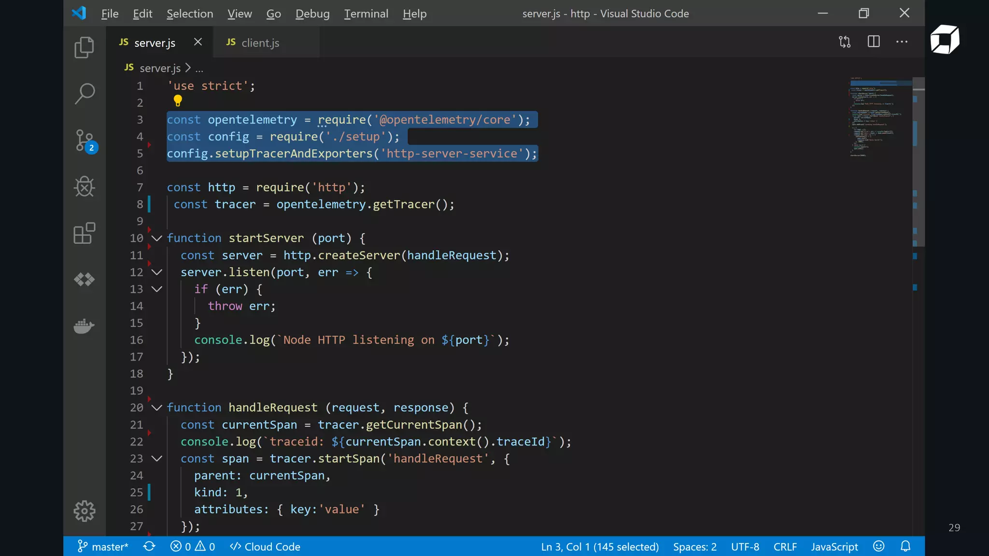This screenshot has width=989, height=556.
Task: Collapse the startServer function on line 10
Action: [x=157, y=238]
